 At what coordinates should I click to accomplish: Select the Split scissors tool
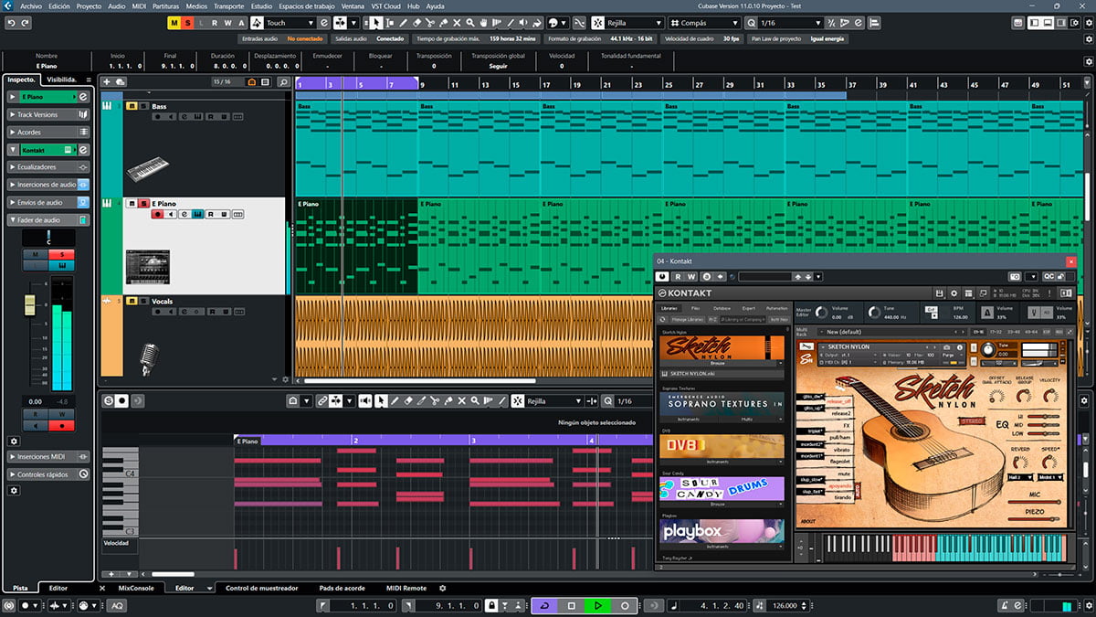click(x=431, y=23)
